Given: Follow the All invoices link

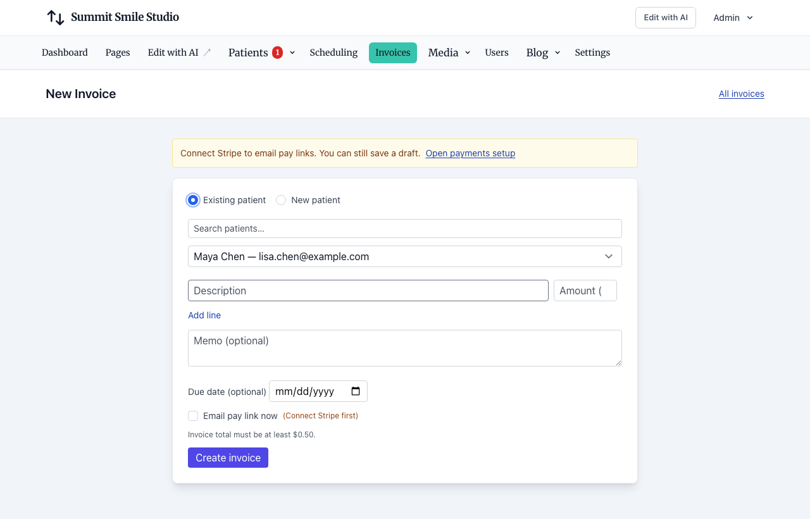Looking at the screenshot, I should [x=742, y=94].
